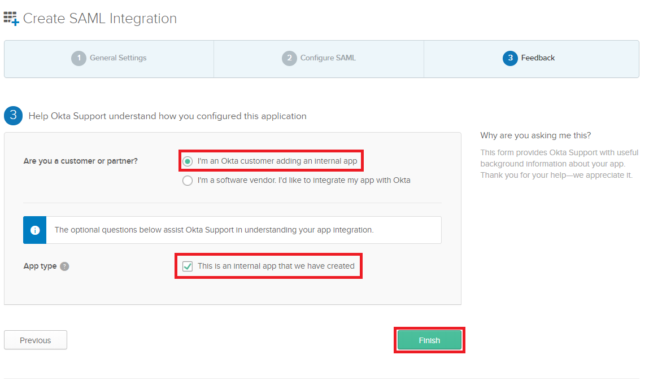Select Okta customer adding internal app radio
This screenshot has width=649, height=381.
188,161
